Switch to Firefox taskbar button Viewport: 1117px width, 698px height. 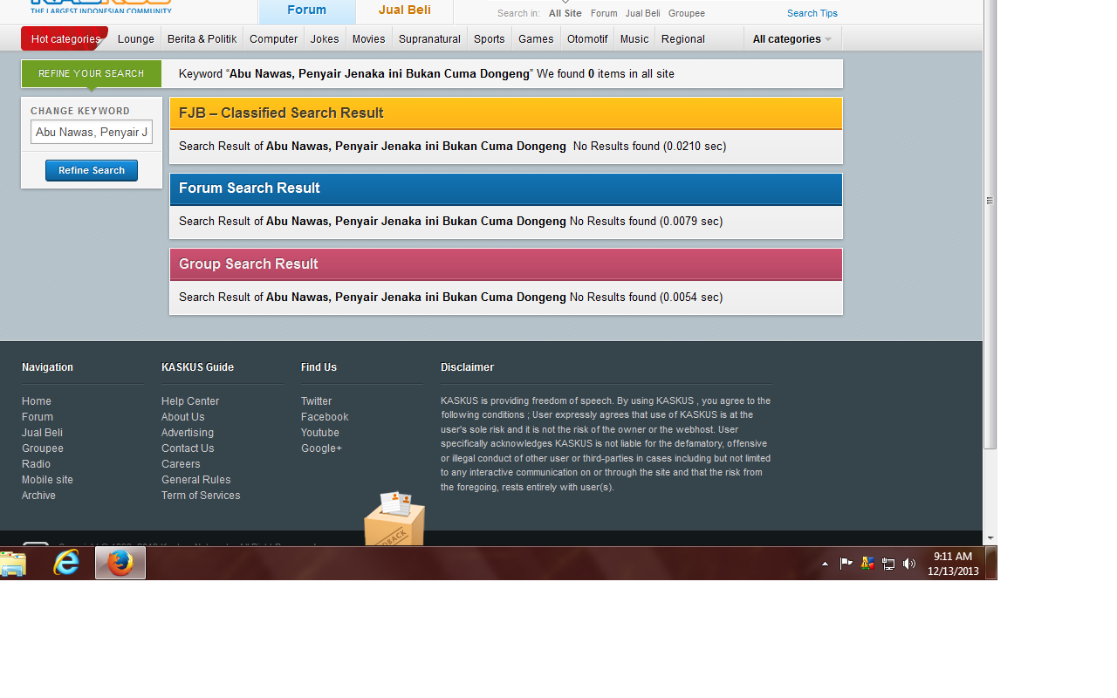coord(120,563)
